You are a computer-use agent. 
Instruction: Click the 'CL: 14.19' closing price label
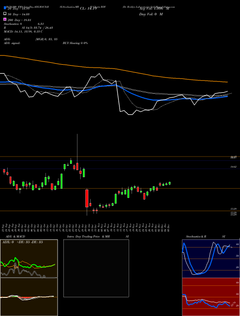point(88,9)
